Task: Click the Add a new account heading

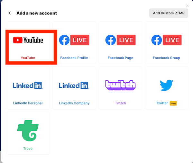Action: coord(37,13)
